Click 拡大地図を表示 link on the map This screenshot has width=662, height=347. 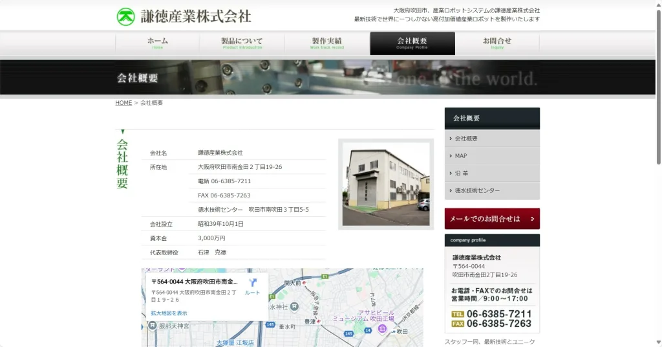[169, 313]
